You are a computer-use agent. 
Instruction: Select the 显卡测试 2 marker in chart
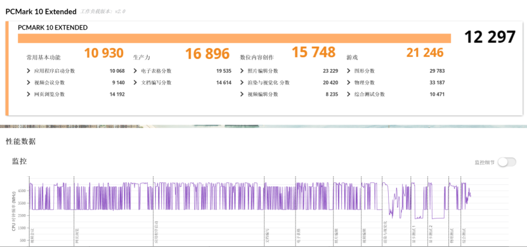point(430,234)
